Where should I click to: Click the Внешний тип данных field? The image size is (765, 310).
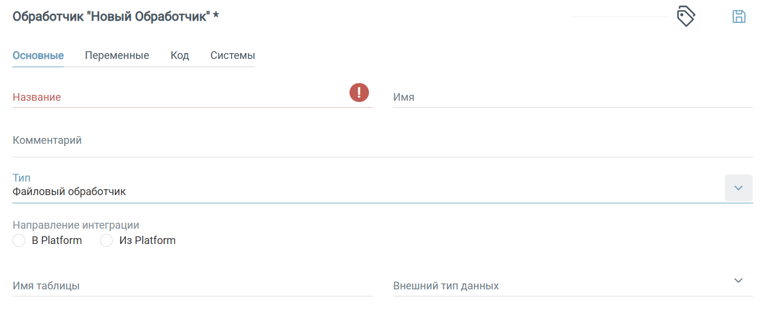pyautogui.click(x=560, y=286)
